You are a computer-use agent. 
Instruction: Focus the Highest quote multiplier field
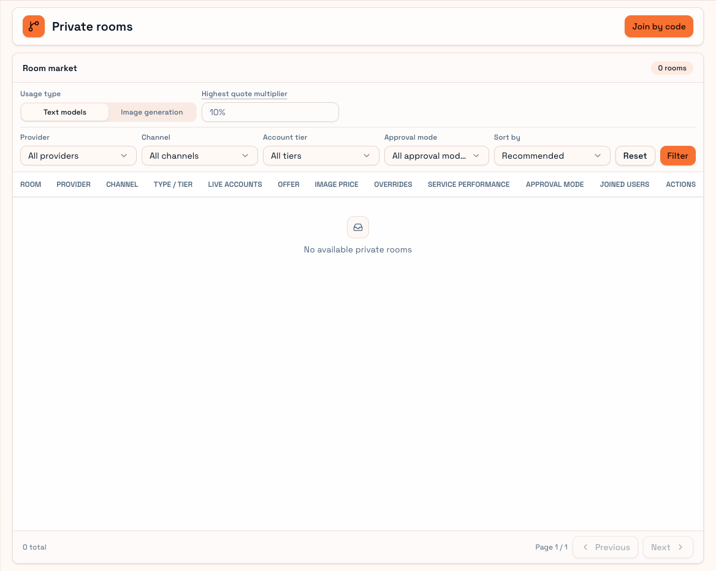270,112
